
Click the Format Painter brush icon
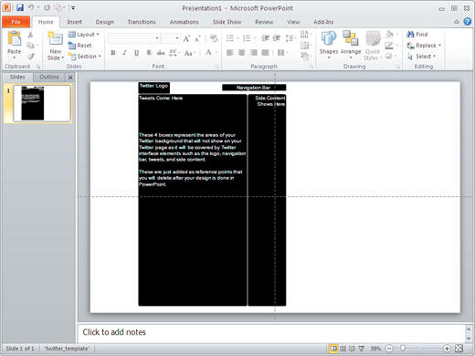coord(30,57)
